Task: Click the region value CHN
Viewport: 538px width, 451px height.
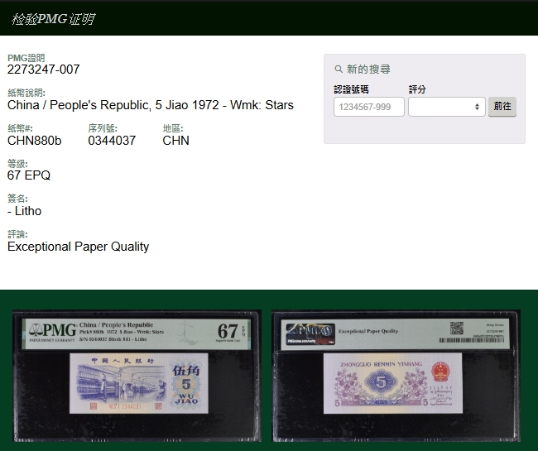Action: tap(175, 141)
